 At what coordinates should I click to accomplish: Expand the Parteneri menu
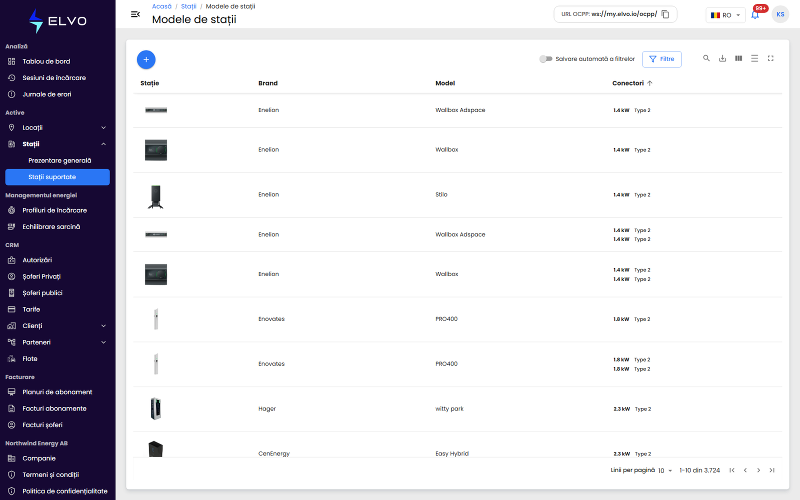[x=57, y=342]
